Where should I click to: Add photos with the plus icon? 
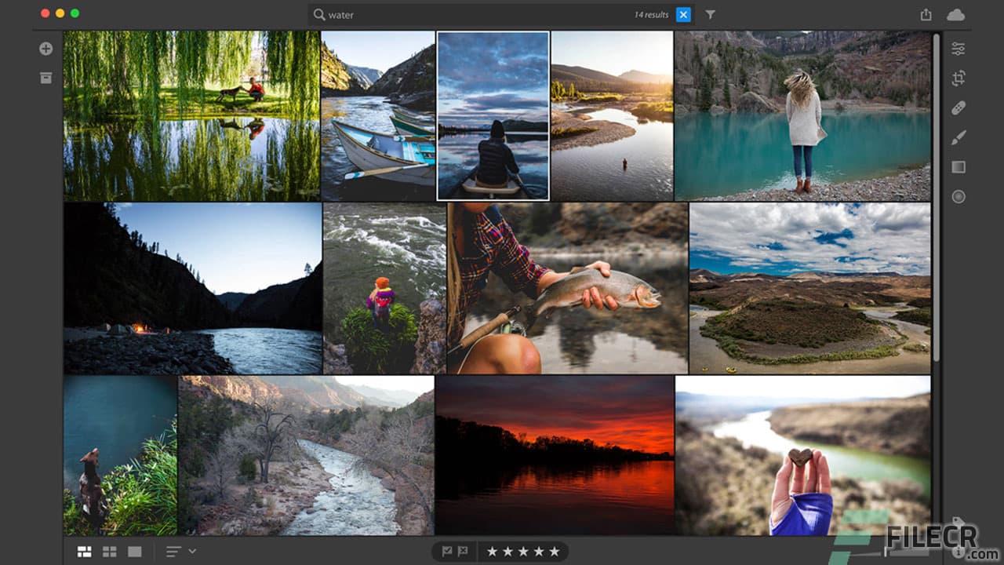(45, 48)
